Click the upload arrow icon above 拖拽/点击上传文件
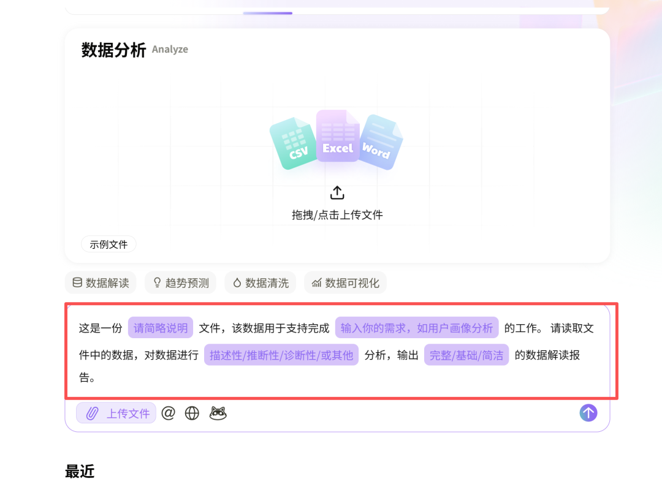The height and width of the screenshot is (484, 662). [337, 192]
